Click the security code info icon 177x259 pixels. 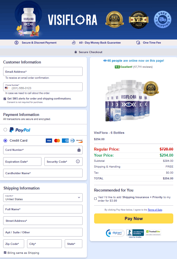pyautogui.click(x=78, y=162)
